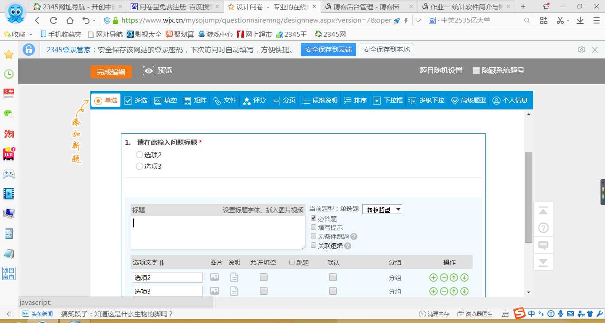This screenshot has height=323, width=605.
Task: Click 分组 in the 选项2 row
Action: click(395, 278)
